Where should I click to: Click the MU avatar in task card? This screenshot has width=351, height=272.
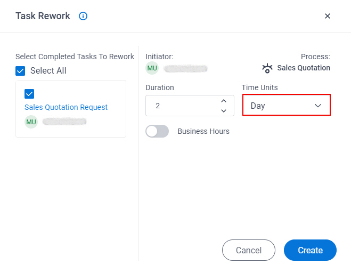pyautogui.click(x=31, y=122)
